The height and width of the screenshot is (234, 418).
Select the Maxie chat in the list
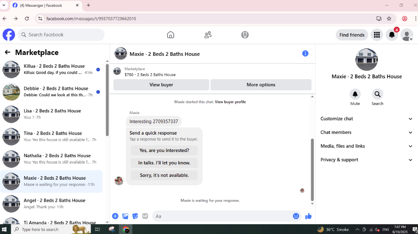(51, 181)
